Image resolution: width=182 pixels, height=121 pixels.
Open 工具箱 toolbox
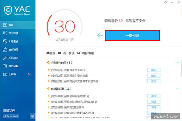[x=18, y=74]
